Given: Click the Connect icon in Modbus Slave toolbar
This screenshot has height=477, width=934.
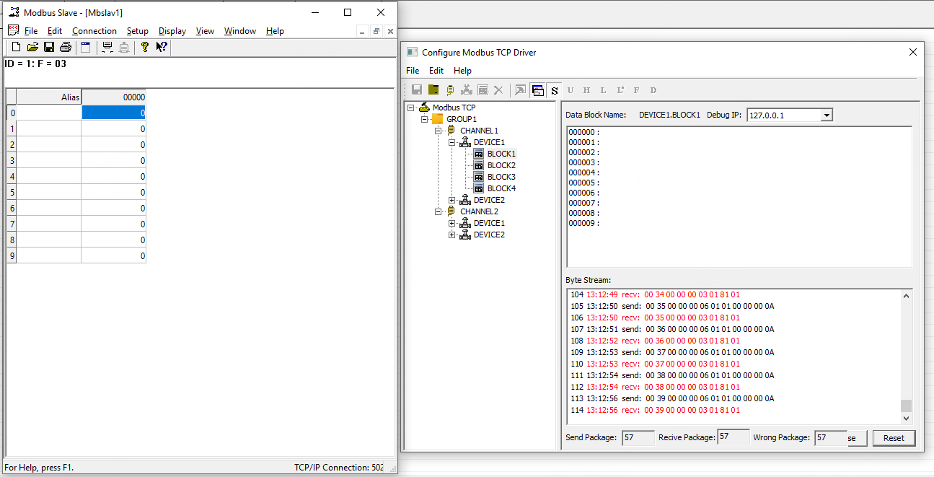Looking at the screenshot, I should [107, 48].
